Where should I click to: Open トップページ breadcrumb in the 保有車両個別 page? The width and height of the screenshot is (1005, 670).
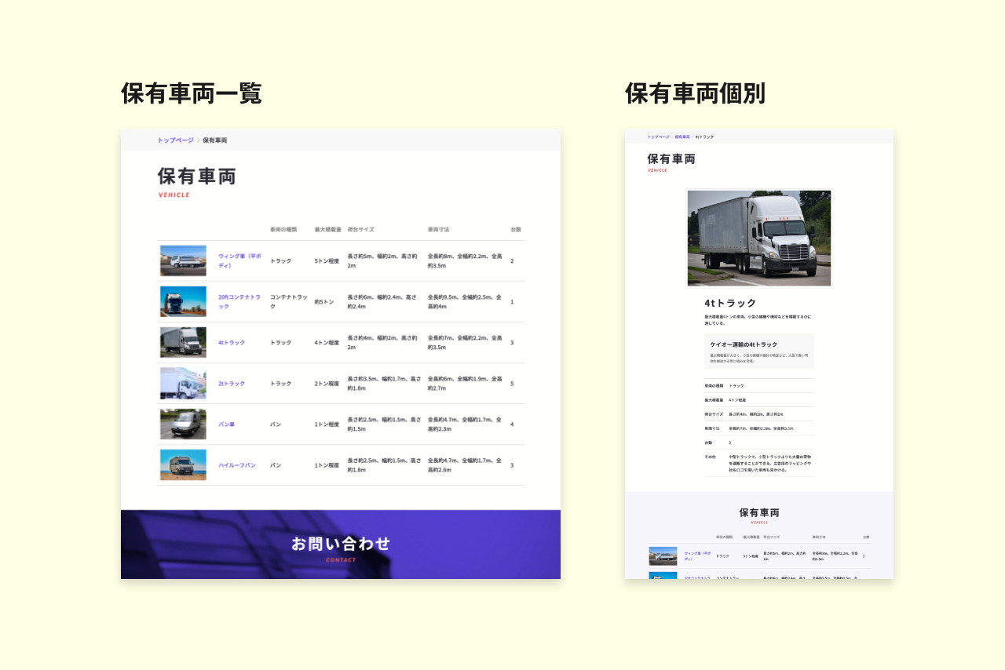pos(658,137)
